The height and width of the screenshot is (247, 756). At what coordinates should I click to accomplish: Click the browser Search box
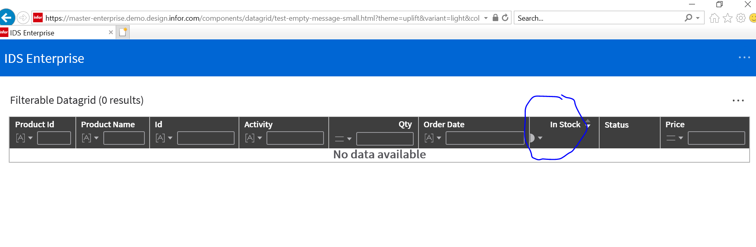coord(598,18)
